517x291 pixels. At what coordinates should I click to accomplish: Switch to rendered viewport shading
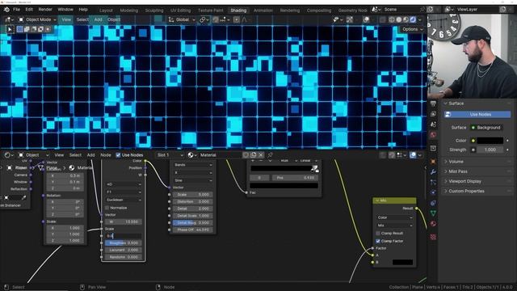413,19
